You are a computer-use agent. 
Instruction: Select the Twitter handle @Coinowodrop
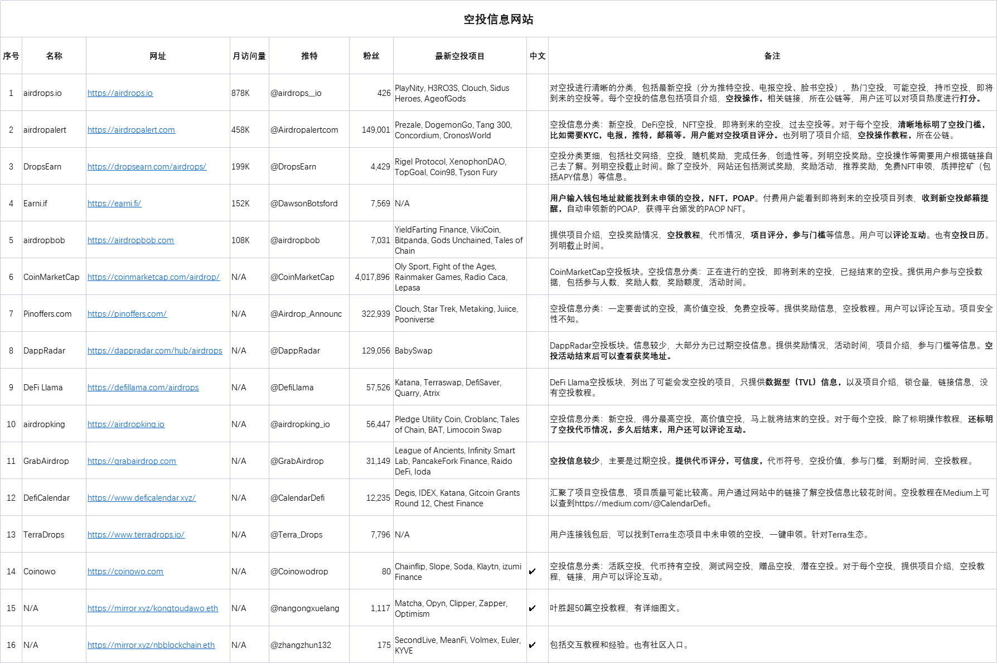click(299, 572)
